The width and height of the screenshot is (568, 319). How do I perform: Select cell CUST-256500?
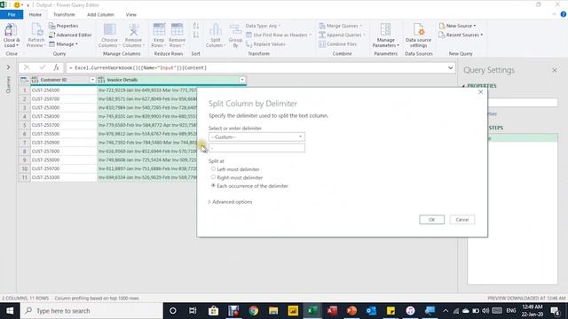coord(63,90)
